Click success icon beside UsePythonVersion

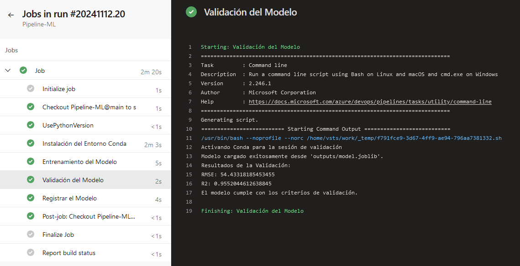(31, 125)
